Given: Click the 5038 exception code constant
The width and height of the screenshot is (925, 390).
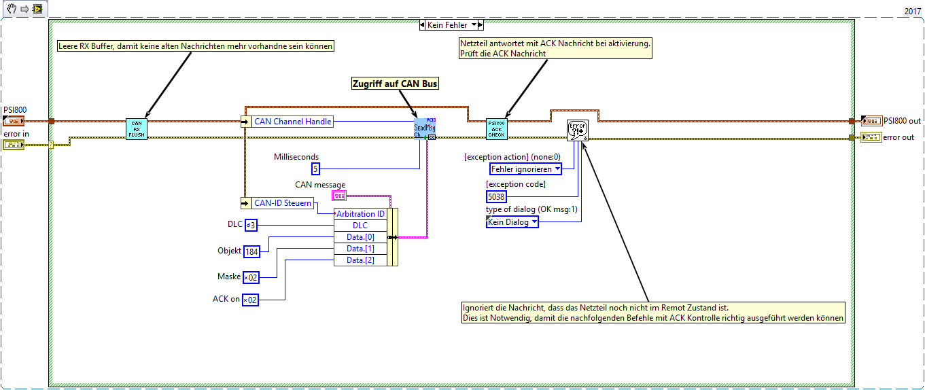Looking at the screenshot, I should [498, 196].
